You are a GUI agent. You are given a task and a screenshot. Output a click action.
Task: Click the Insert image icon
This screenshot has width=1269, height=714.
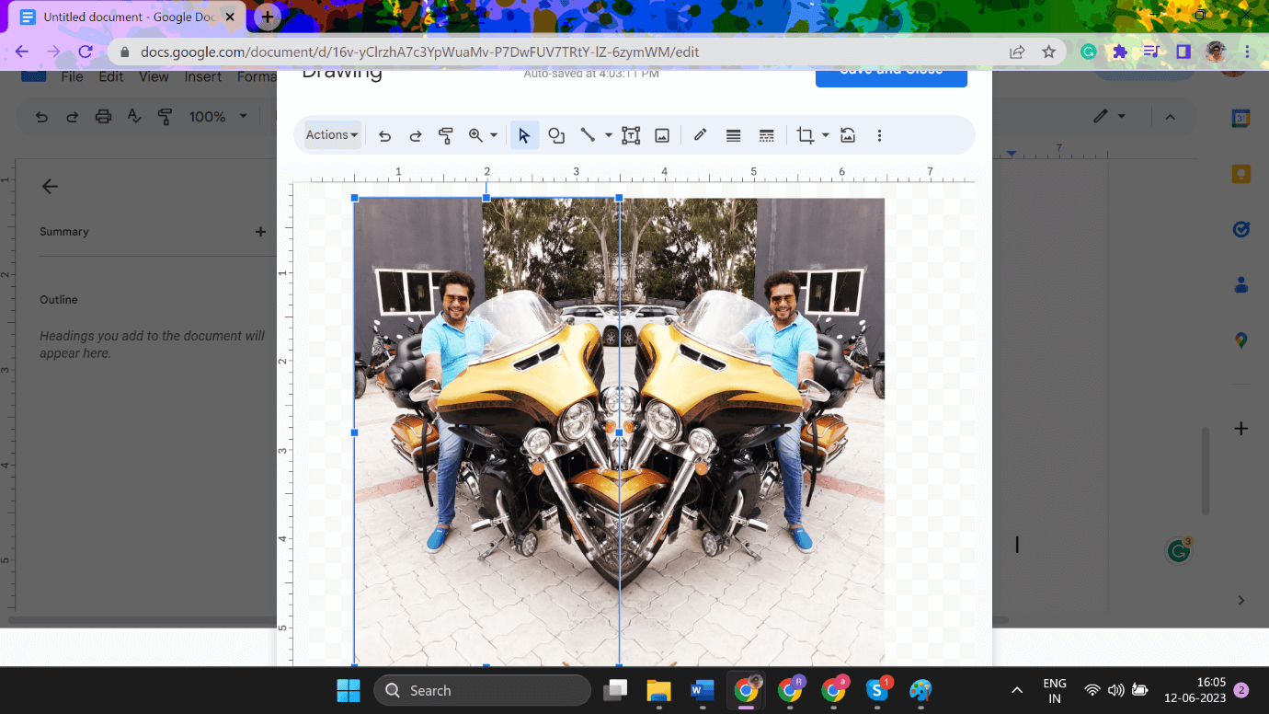(662, 135)
